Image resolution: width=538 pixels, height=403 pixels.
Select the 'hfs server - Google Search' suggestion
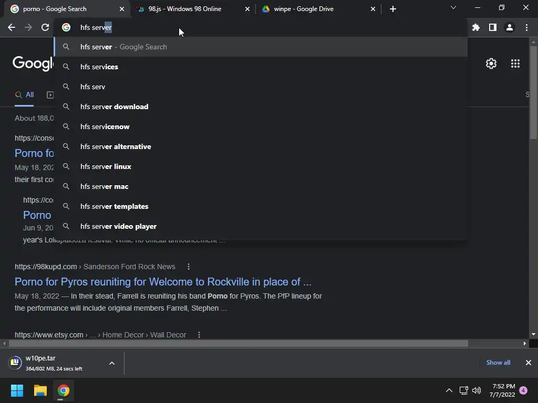tap(261, 47)
